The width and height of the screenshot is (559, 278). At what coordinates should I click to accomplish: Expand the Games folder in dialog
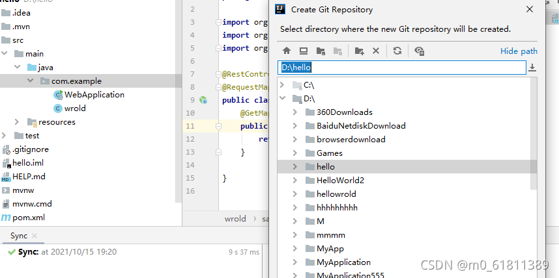click(295, 153)
